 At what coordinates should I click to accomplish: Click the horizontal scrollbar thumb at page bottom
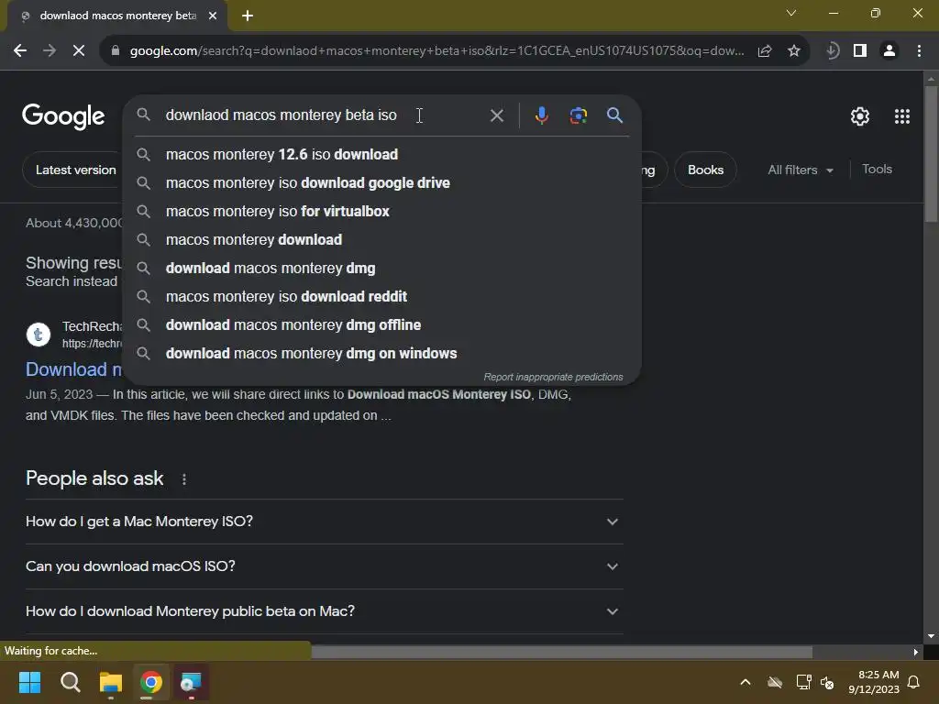pyautogui.click(x=562, y=652)
